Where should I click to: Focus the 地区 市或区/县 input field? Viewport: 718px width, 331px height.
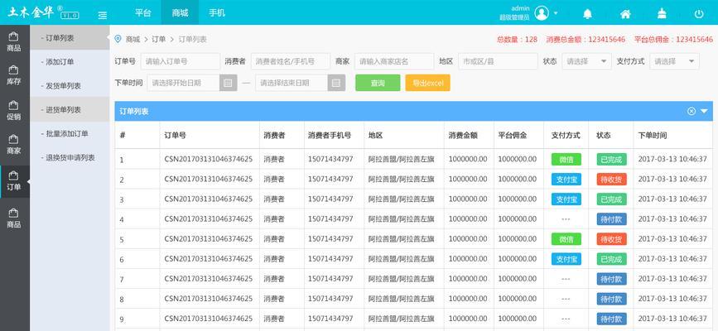click(x=498, y=61)
